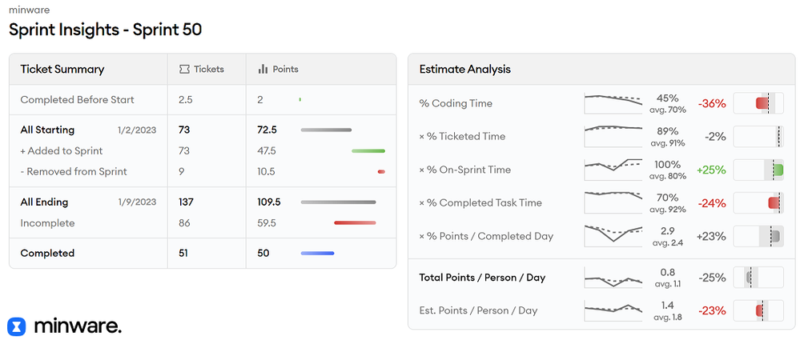Image resolution: width=800 pixels, height=348 pixels.
Task: Click the 10.5 removed points value
Action: 267,172
